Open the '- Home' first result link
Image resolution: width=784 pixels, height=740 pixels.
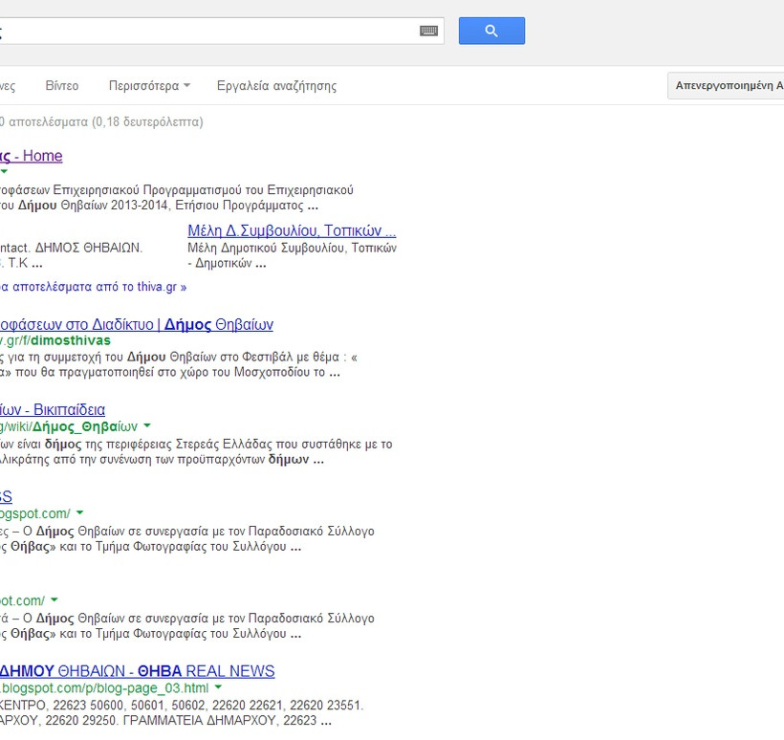pos(31,156)
